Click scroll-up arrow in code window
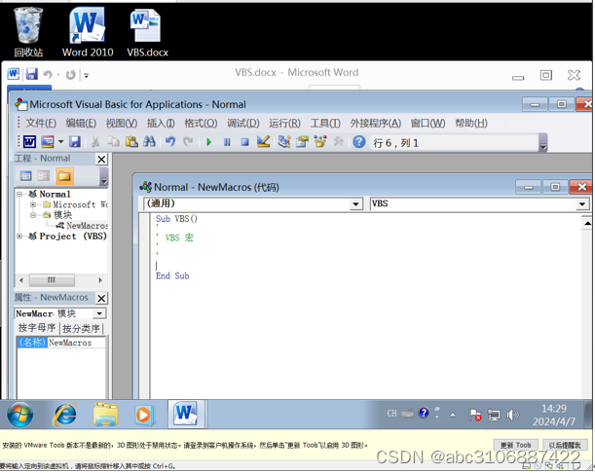Screen dimensions: 595x473 pyautogui.click(x=587, y=224)
